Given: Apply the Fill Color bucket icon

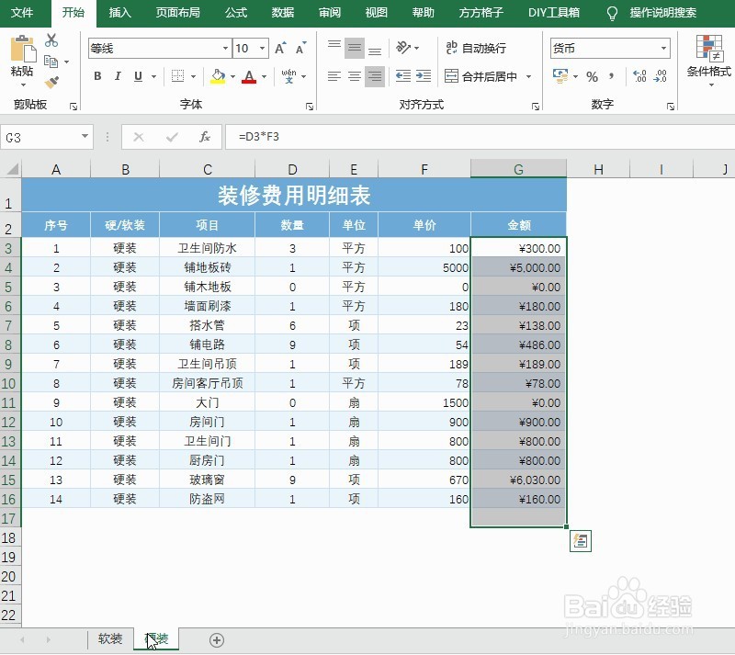Looking at the screenshot, I should [216, 77].
